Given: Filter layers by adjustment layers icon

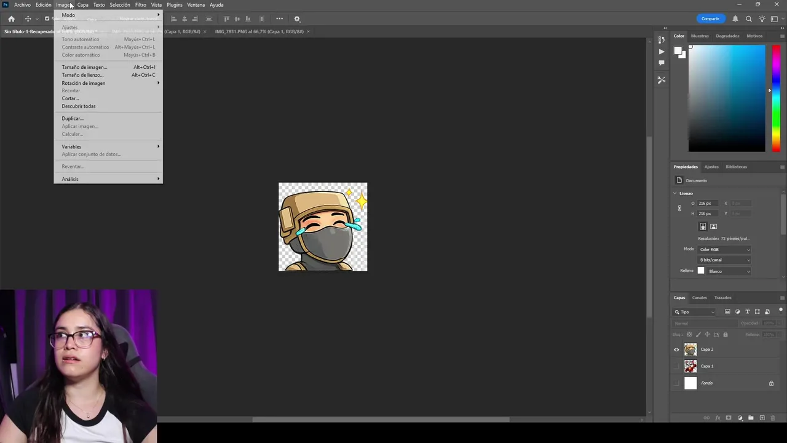Looking at the screenshot, I should [738, 312].
